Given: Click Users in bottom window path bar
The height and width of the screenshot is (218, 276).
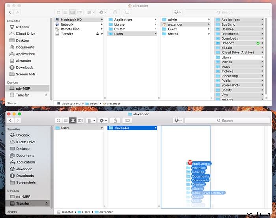Looking at the screenshot, I should [84, 212].
